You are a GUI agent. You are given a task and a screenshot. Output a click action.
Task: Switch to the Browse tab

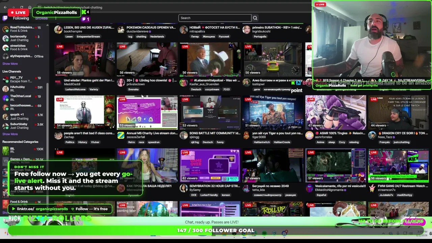click(42, 18)
